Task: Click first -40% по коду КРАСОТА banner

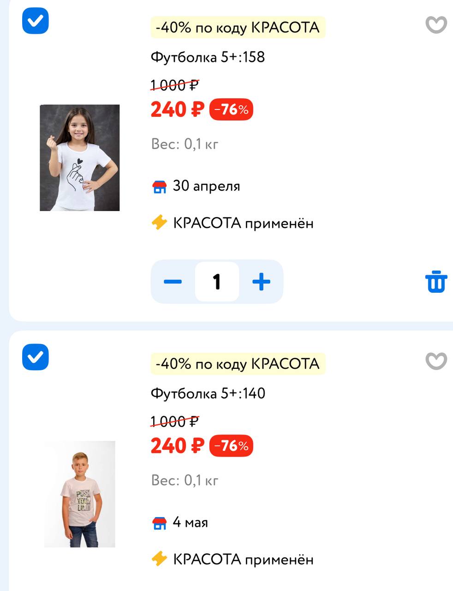Action: click(238, 27)
